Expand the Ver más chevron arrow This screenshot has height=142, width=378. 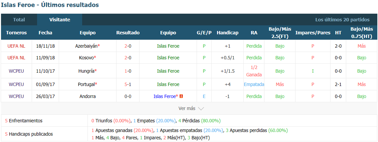pyautogui.click(x=201, y=109)
